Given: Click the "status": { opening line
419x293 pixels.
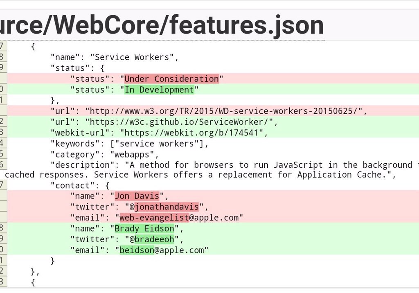Looking at the screenshot, I should [x=77, y=68].
